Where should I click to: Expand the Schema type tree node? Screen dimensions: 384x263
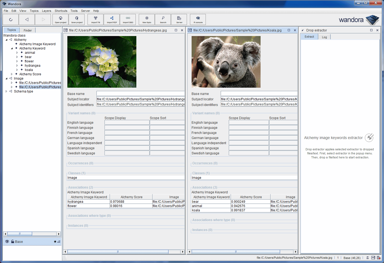(6, 91)
